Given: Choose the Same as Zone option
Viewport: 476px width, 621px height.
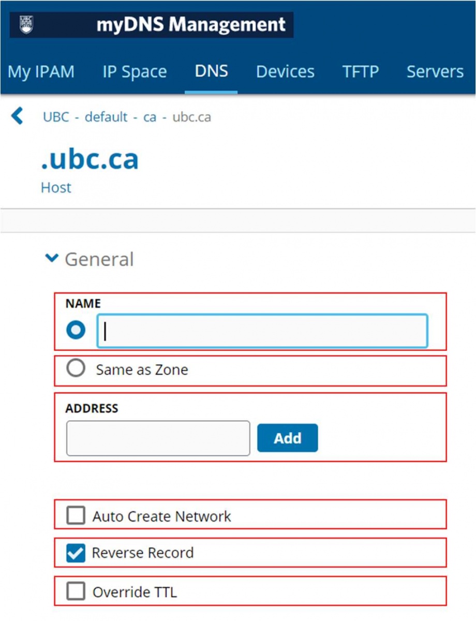Looking at the screenshot, I should tap(76, 369).
